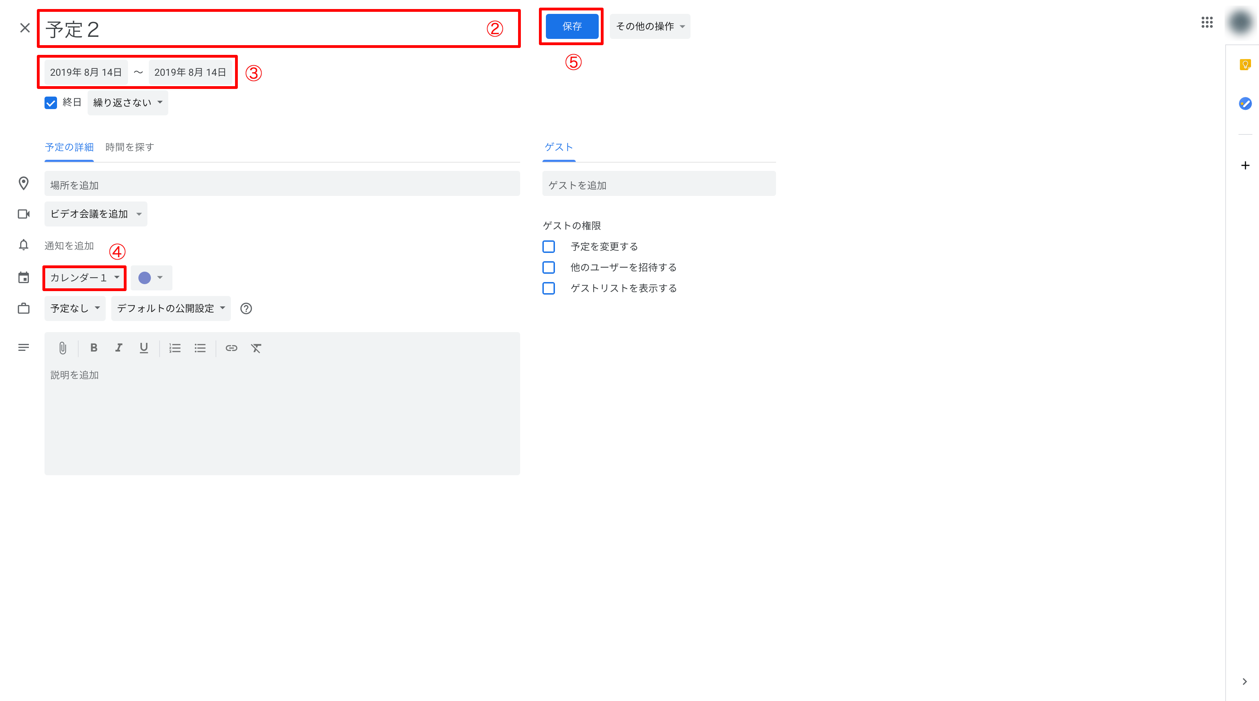Switch to the 時間を探す tab
The image size is (1259, 701).
pos(130,147)
